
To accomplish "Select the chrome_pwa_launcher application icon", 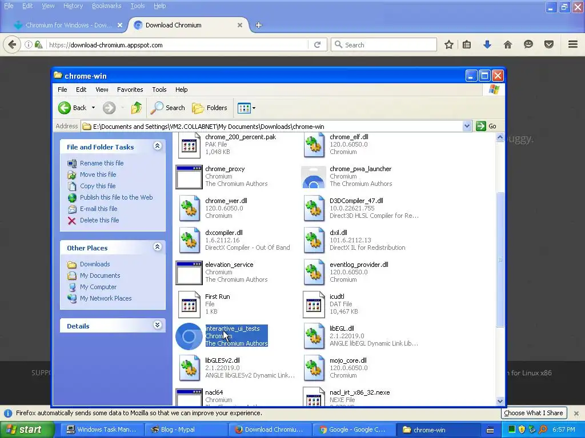I will click(x=314, y=177).
